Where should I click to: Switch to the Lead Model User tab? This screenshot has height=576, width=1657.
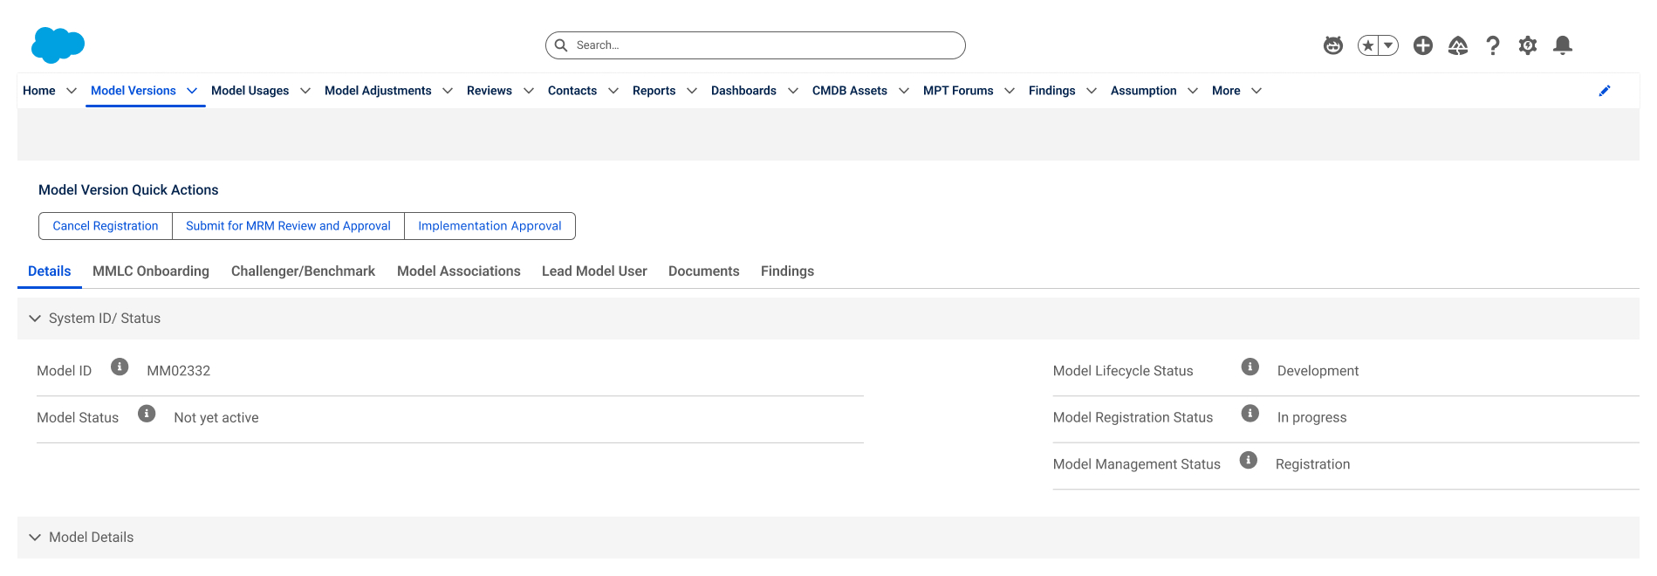[594, 271]
